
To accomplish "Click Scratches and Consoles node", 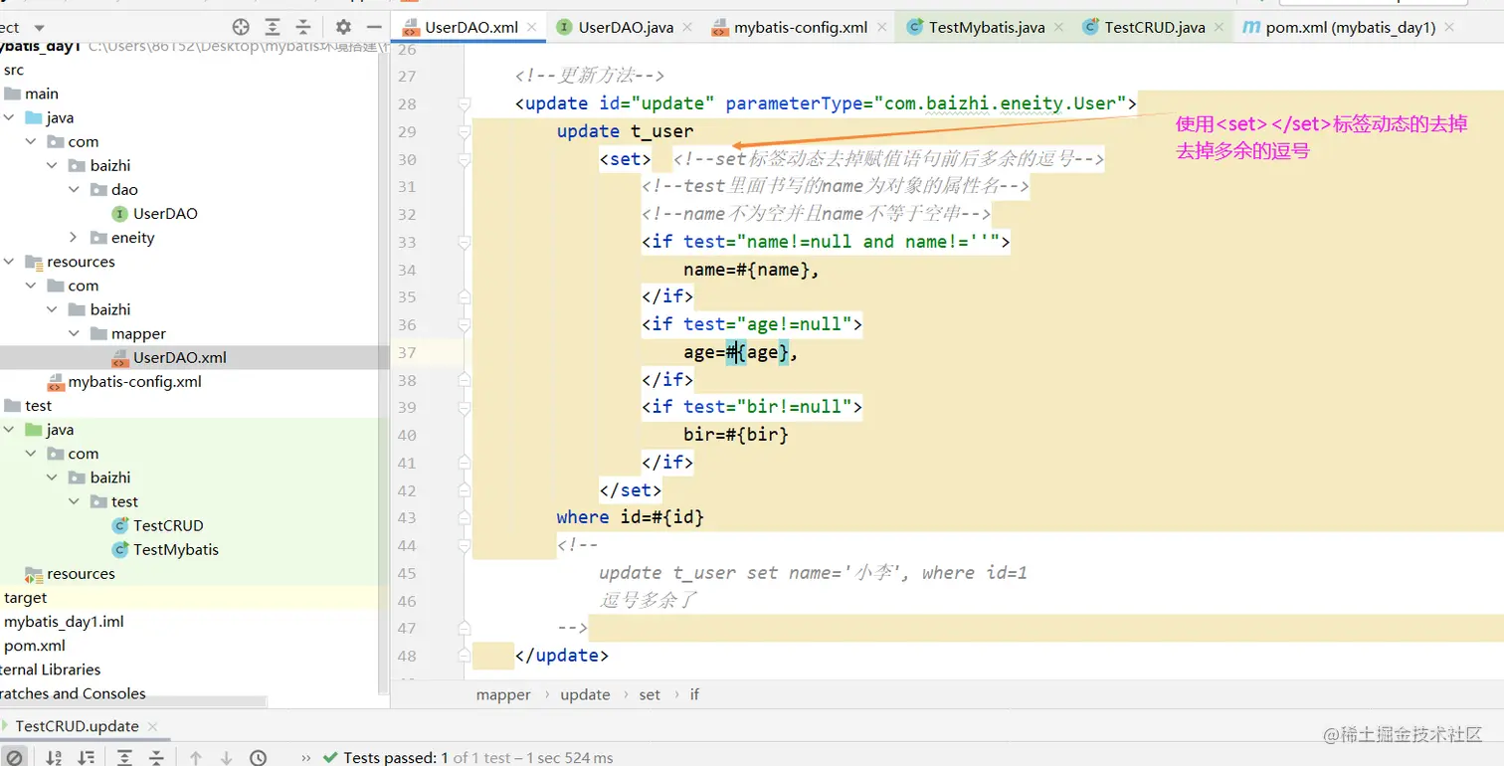I will (x=73, y=693).
